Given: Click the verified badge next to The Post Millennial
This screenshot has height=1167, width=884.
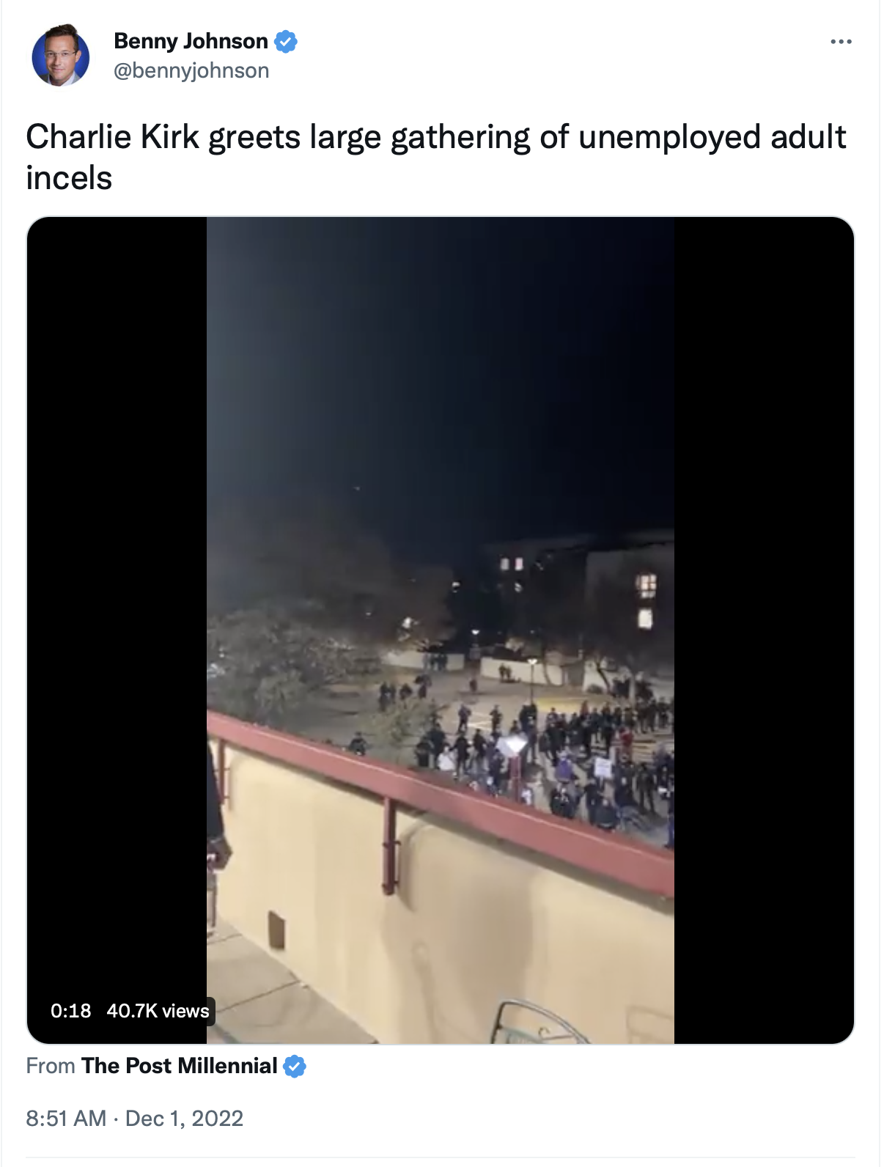Looking at the screenshot, I should coord(295,1067).
